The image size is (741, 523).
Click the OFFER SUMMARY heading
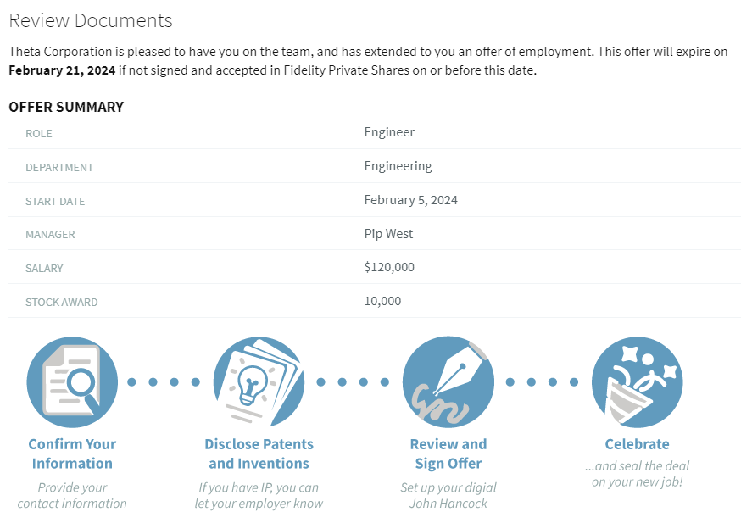66,107
